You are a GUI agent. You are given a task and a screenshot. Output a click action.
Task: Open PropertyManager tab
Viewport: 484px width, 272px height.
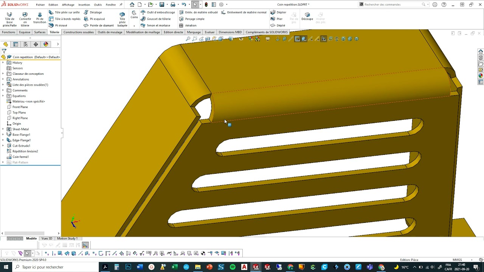[16, 44]
